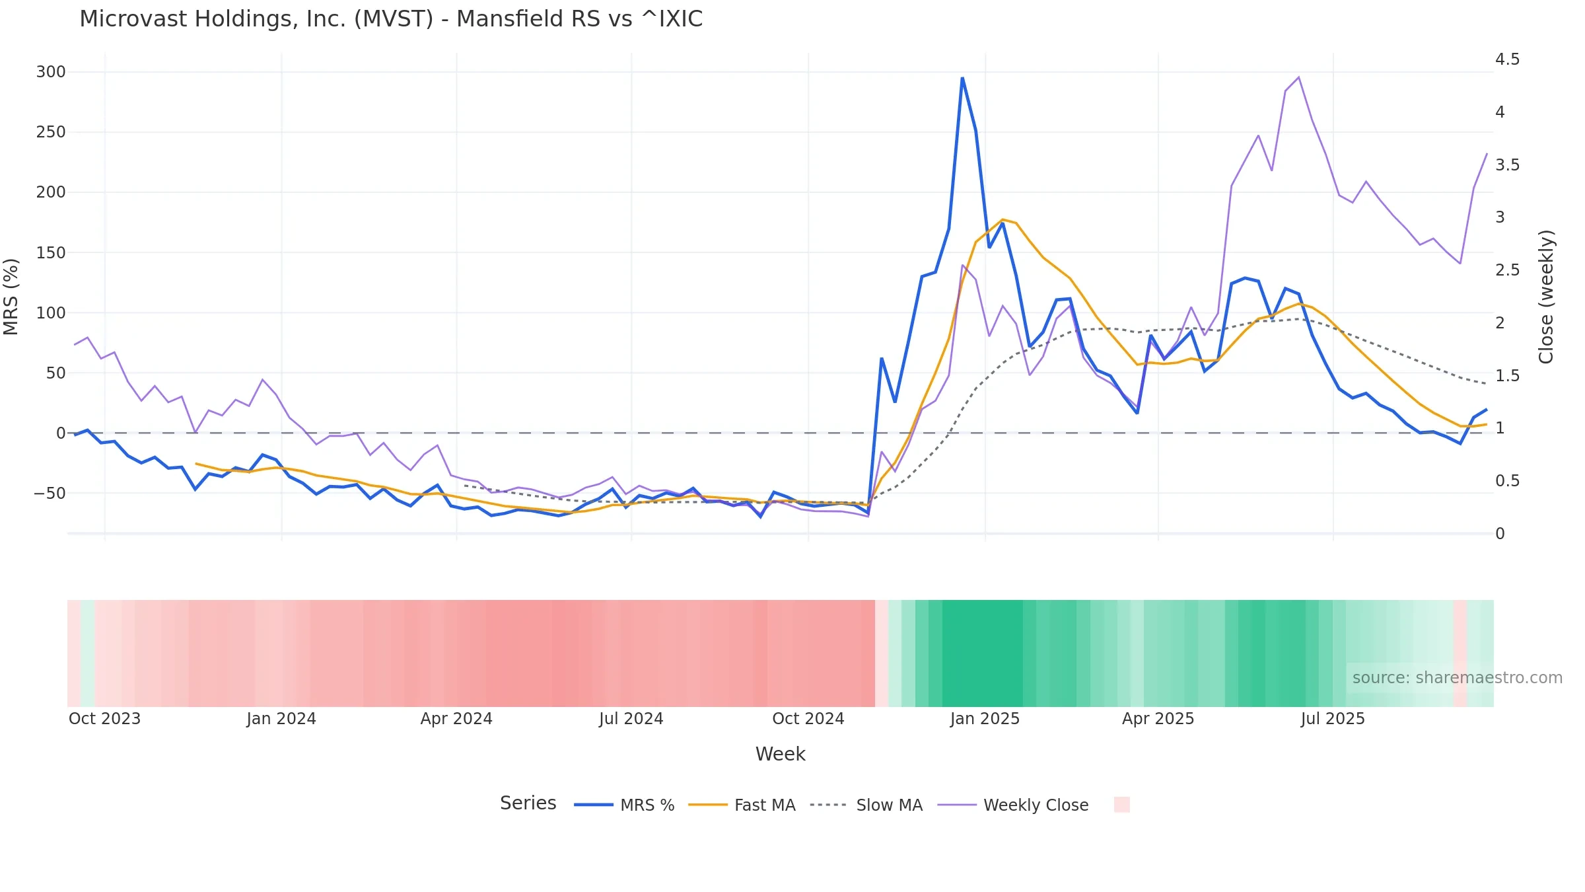This screenshot has height=892, width=1585.
Task: Click the pink legend swatch after Weekly Close
Action: [1121, 805]
